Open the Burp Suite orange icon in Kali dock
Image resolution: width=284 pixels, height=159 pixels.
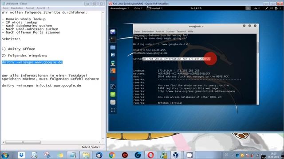click(x=113, y=71)
